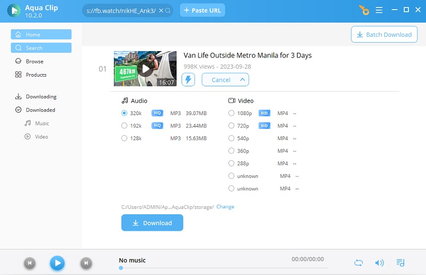426x275 pixels.
Task: Show downloaded Music items
Action: click(37, 123)
